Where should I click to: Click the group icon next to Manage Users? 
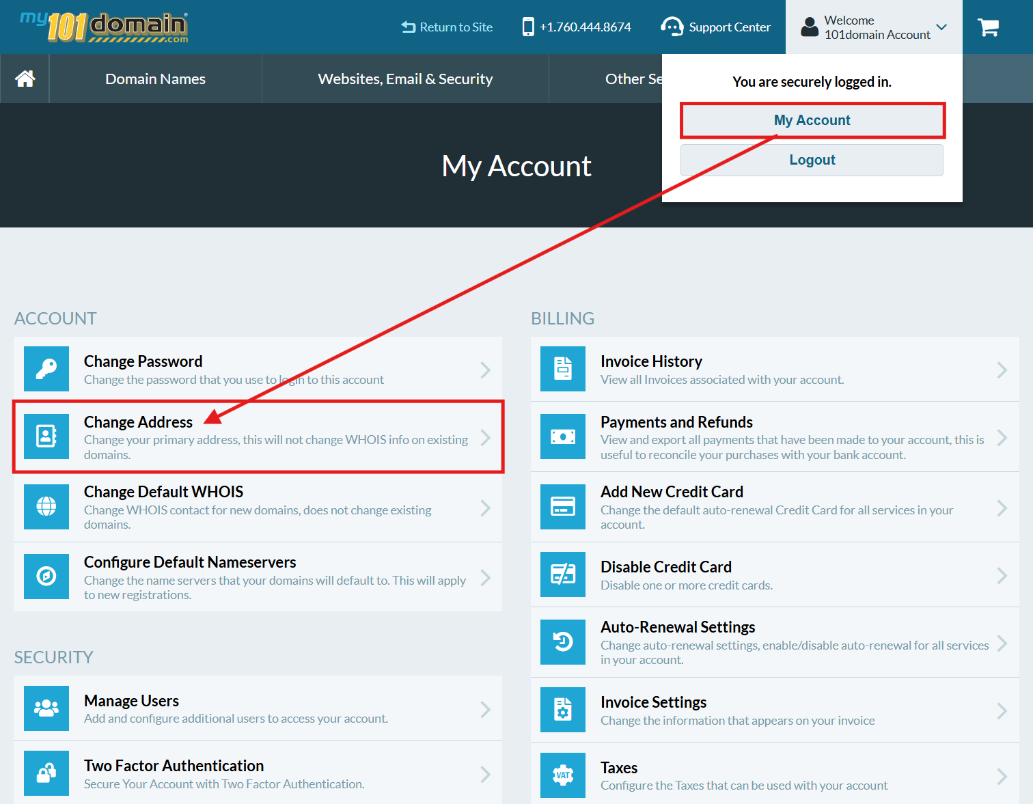46,708
